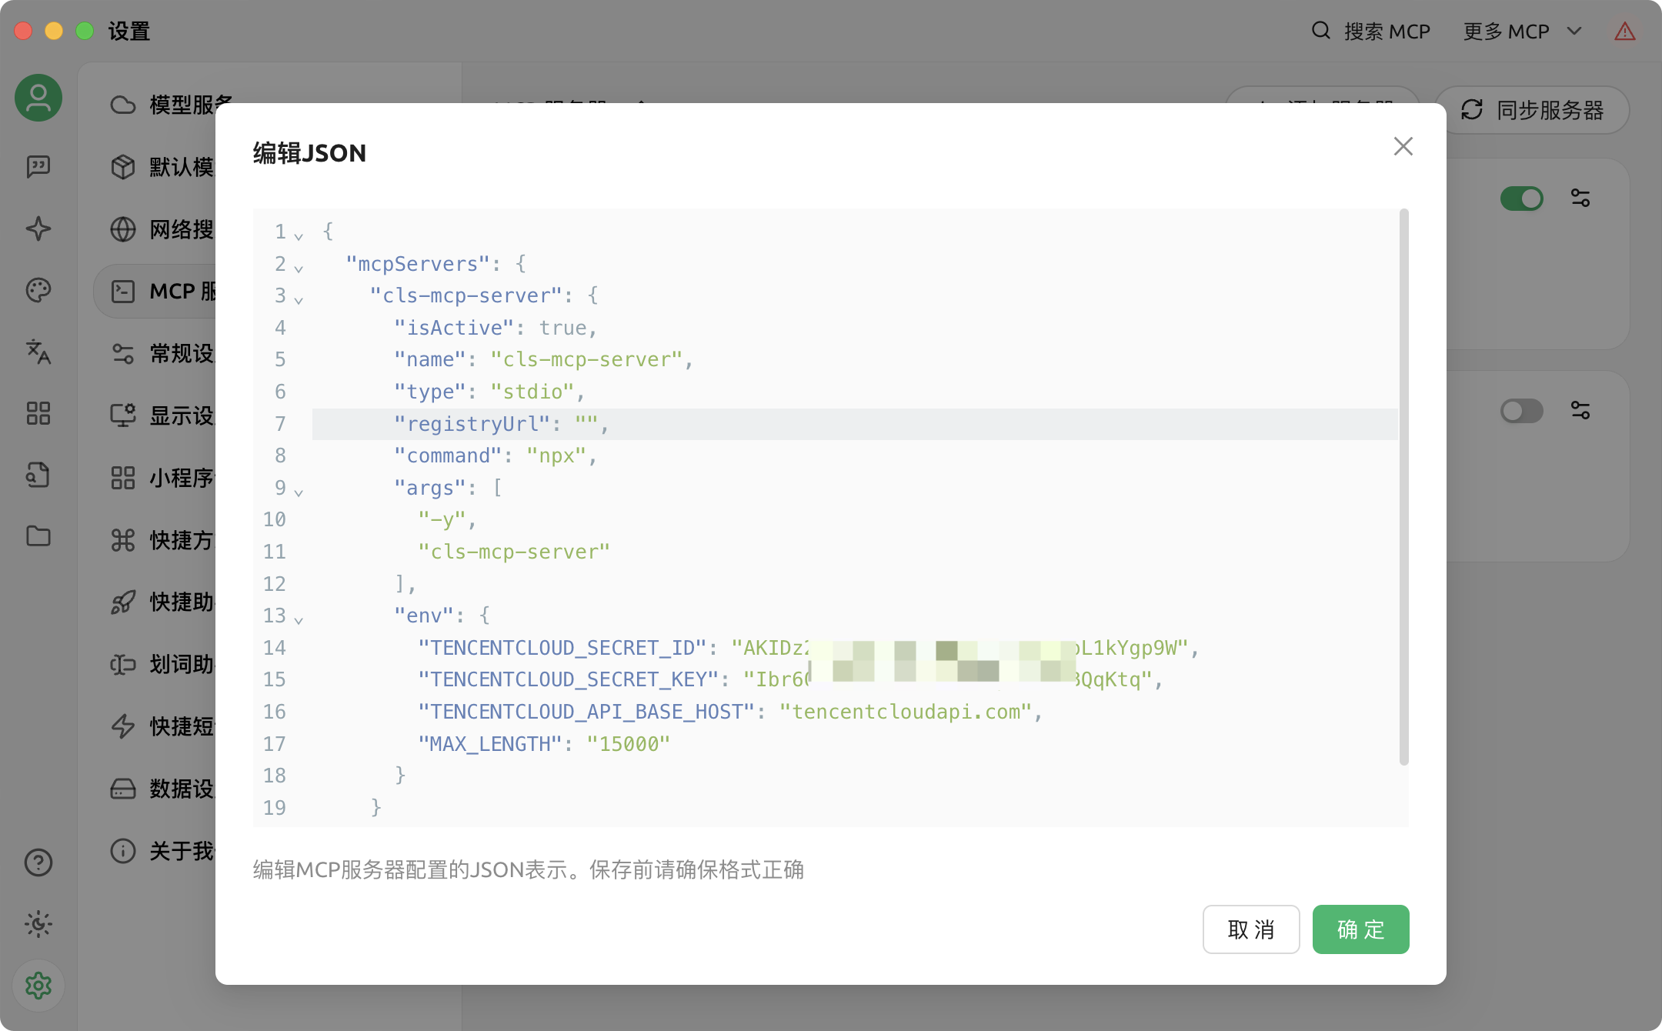The image size is (1662, 1031).
Task: Collapse the args array fold arrow
Action: (x=299, y=492)
